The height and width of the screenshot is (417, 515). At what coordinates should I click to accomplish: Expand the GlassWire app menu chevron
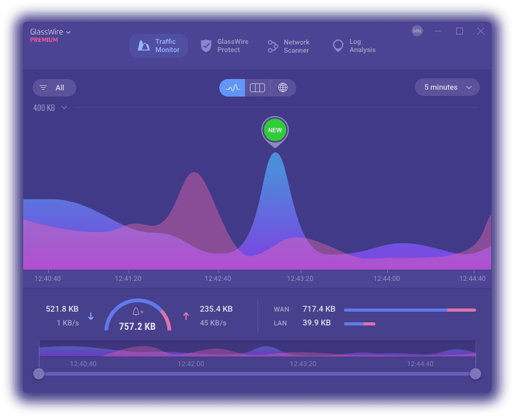pos(68,32)
